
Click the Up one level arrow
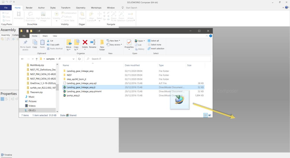[37, 59]
